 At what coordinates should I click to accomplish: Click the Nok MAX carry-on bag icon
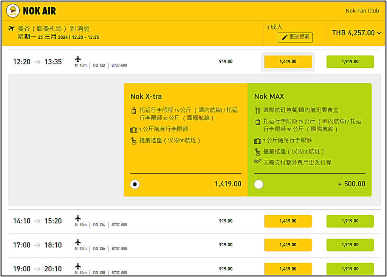257,141
